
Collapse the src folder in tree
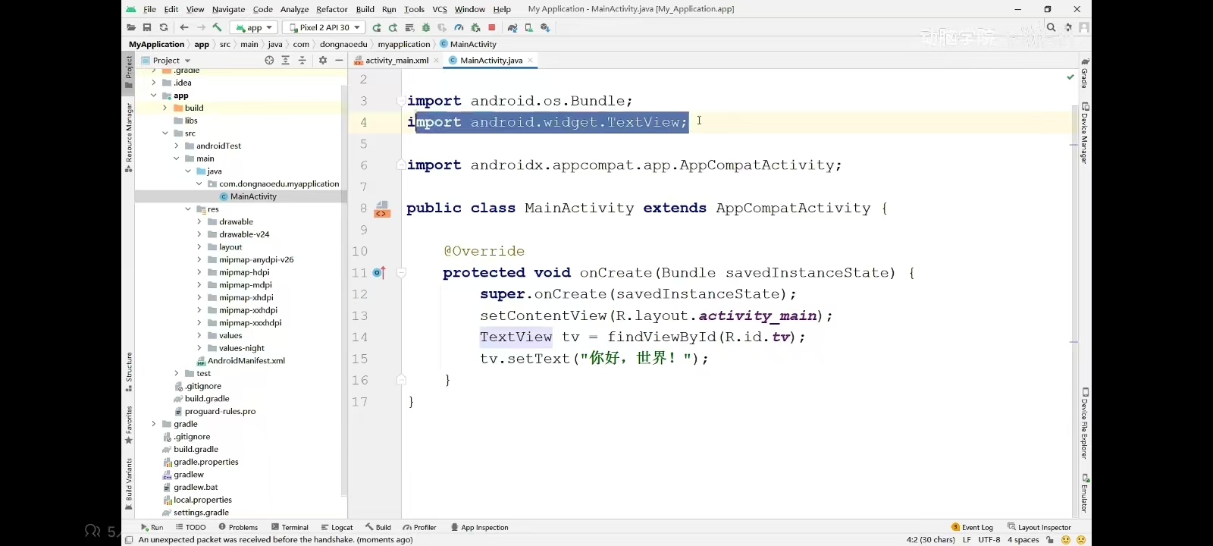(x=165, y=133)
